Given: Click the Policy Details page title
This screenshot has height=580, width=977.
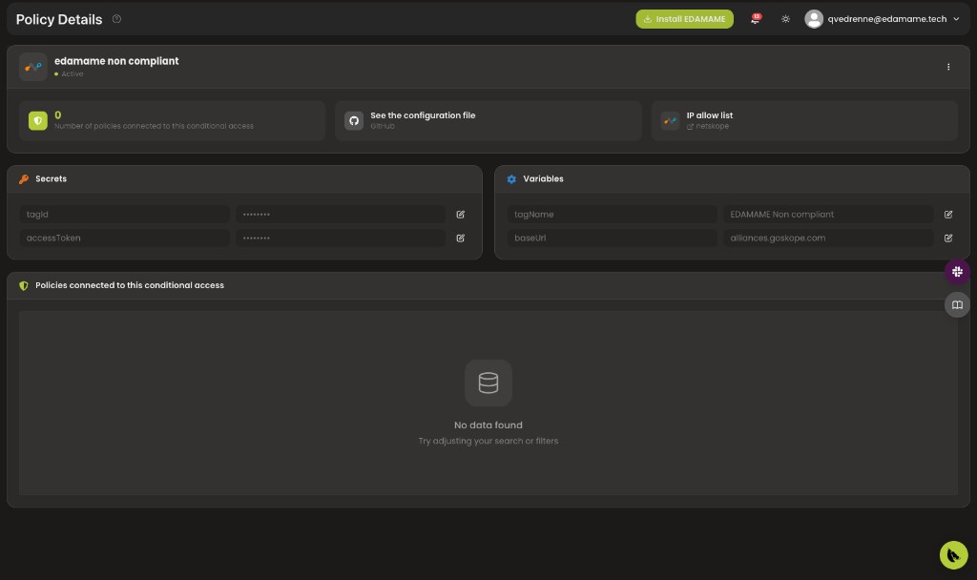Looking at the screenshot, I should point(59,19).
